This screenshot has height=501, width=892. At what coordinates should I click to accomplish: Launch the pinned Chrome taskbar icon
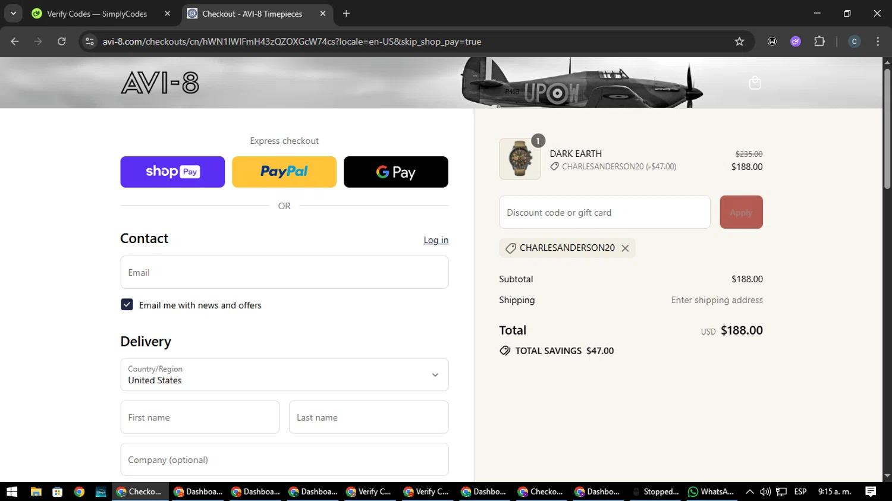coord(79,491)
